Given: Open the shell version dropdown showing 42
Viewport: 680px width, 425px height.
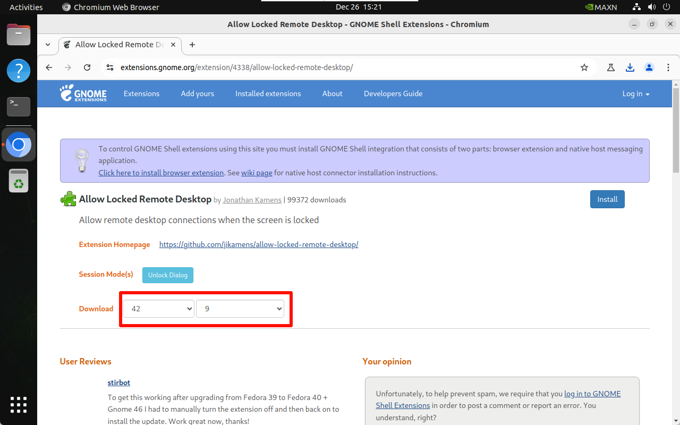Looking at the screenshot, I should coord(158,309).
